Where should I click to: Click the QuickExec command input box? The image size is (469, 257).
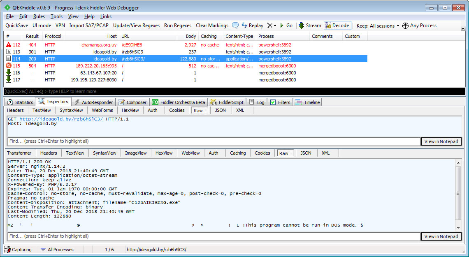[x=234, y=91]
